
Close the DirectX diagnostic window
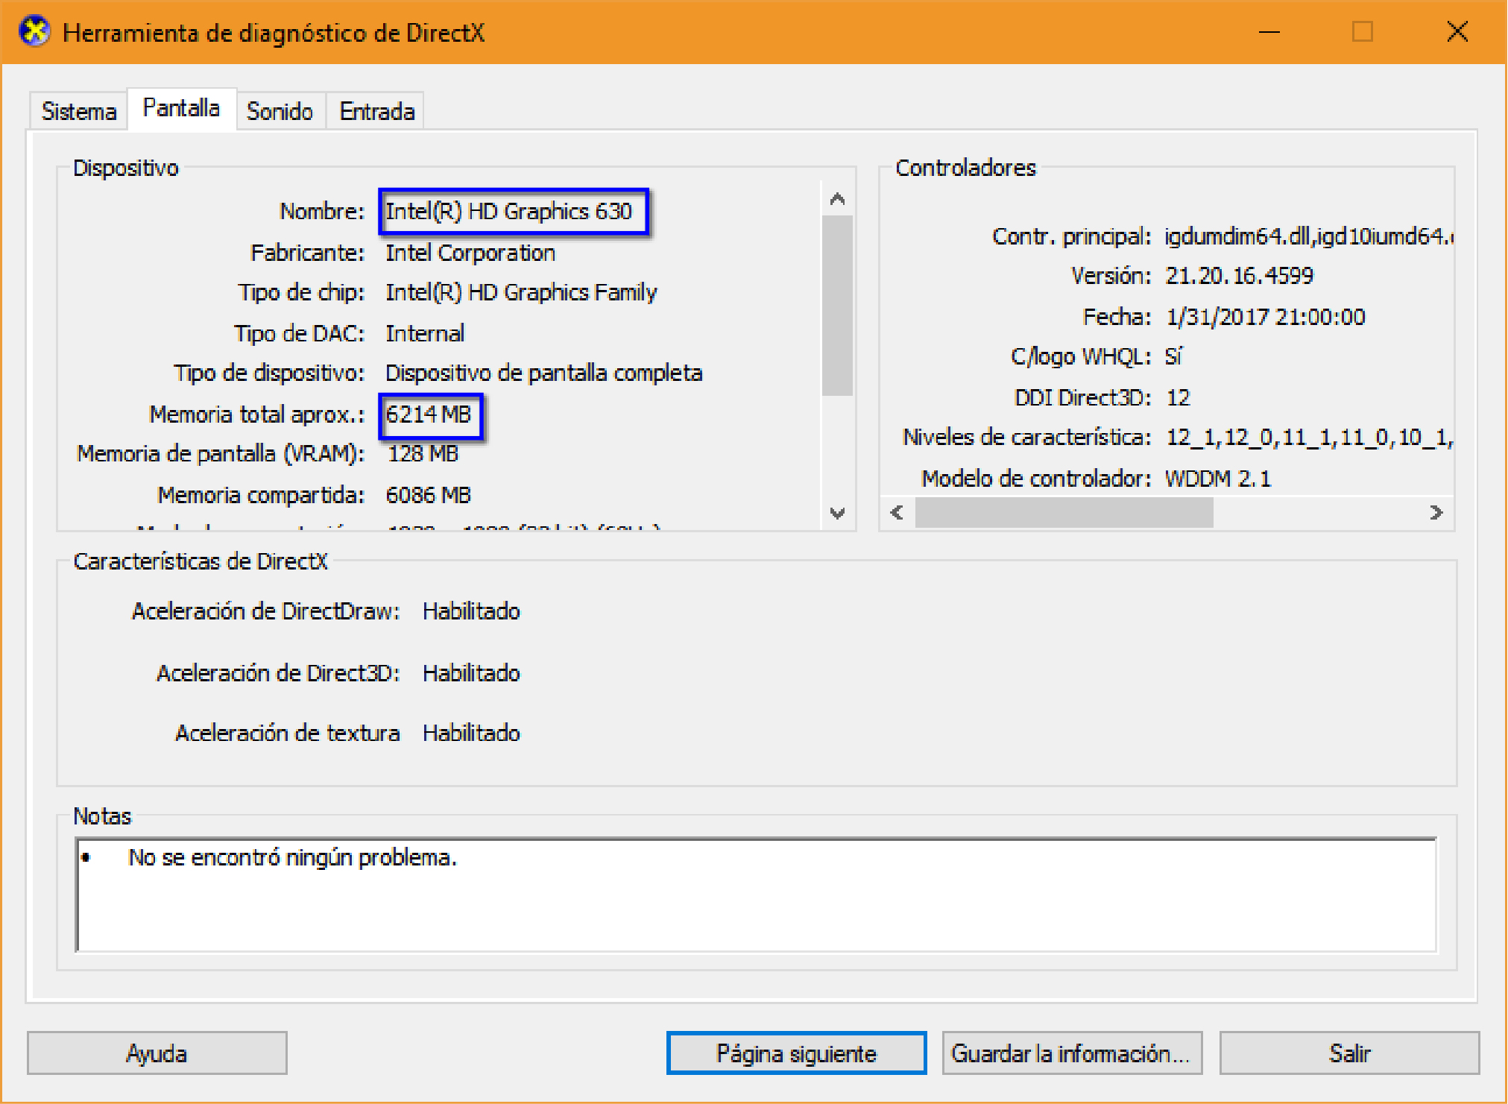tap(1457, 32)
